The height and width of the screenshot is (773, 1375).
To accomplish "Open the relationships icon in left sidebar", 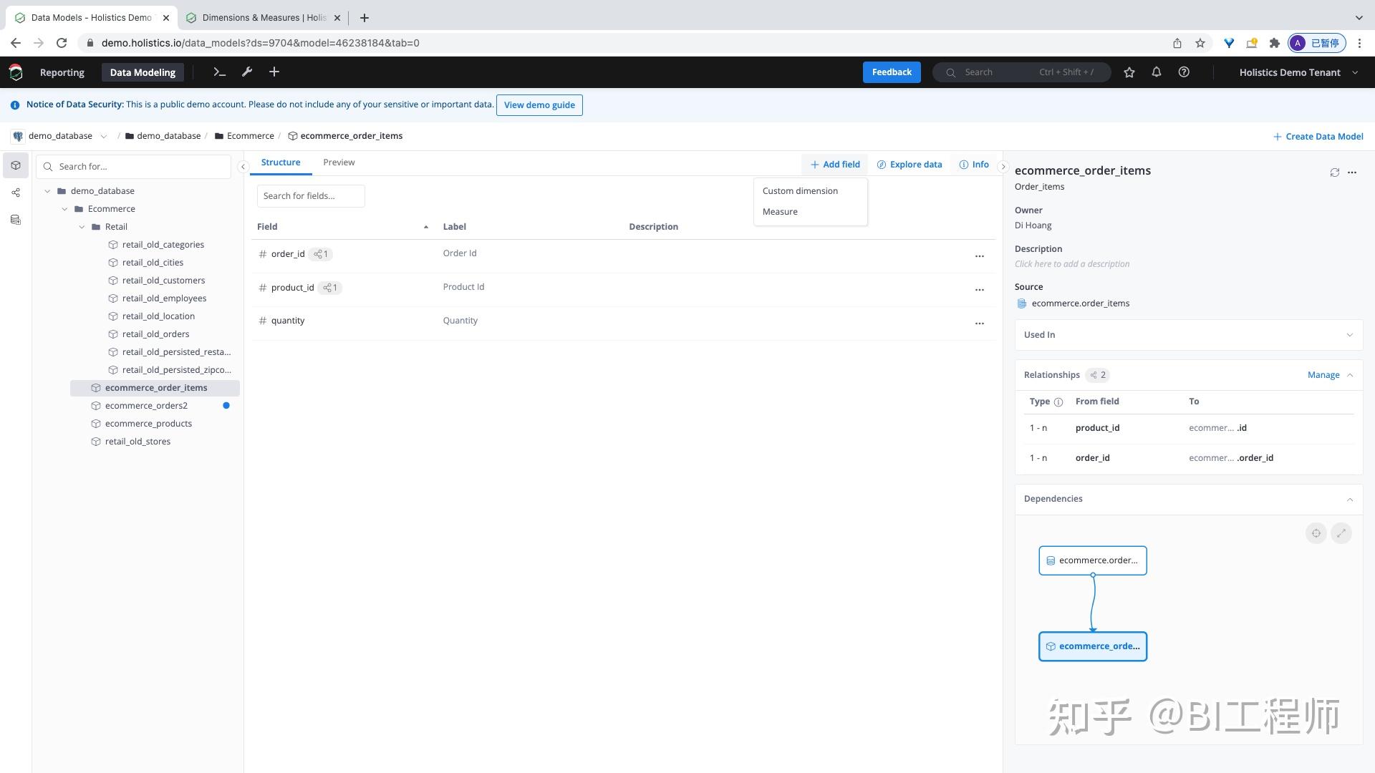I will click(x=16, y=193).
